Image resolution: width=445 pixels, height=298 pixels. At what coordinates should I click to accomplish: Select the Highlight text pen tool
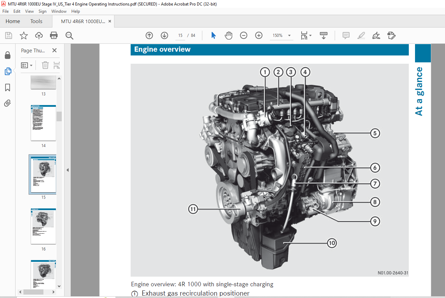[361, 35]
